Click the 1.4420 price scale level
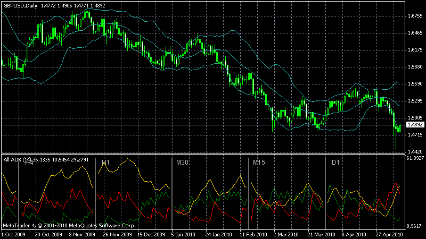The width and height of the screenshot is (426, 239). (x=415, y=151)
